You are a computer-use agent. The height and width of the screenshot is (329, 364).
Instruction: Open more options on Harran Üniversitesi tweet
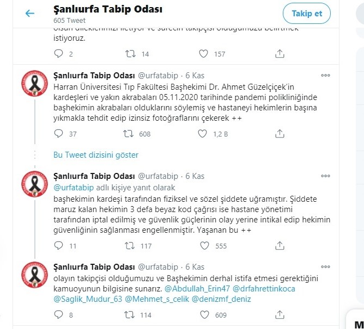[x=325, y=75]
